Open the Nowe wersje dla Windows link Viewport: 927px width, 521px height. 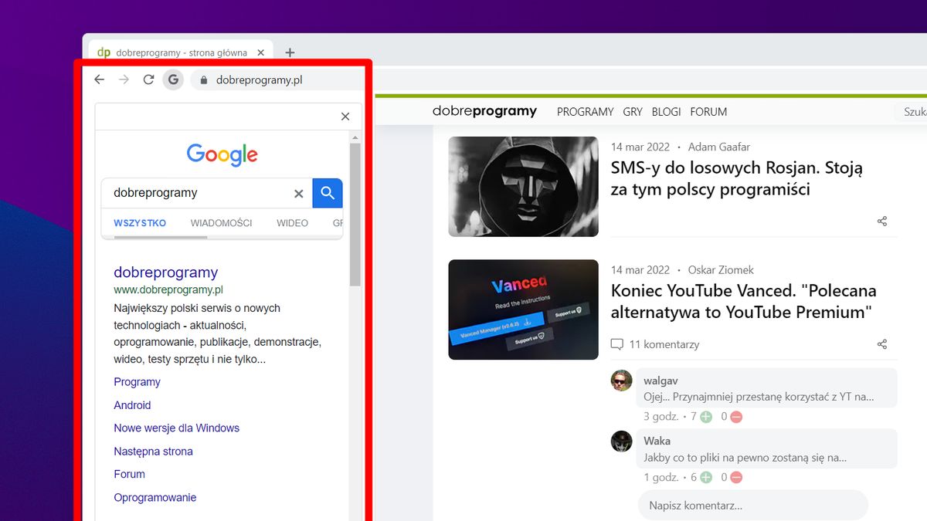point(177,428)
